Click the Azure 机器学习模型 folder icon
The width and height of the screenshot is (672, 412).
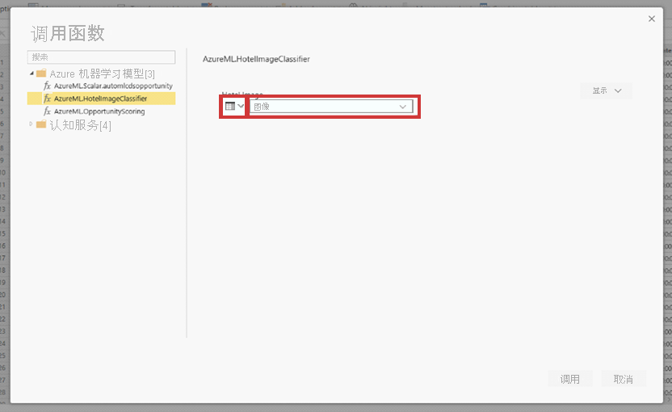(x=41, y=74)
